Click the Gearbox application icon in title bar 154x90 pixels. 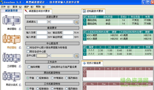pyautogui.click(x=2, y=2)
